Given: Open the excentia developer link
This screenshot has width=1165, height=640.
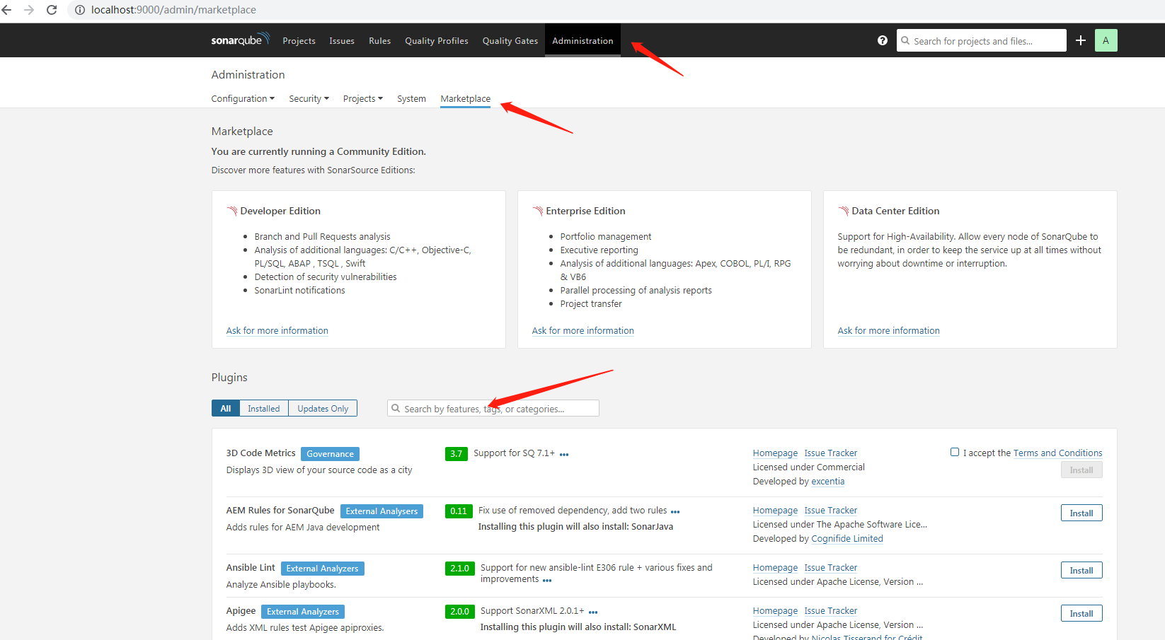Looking at the screenshot, I should (828, 481).
